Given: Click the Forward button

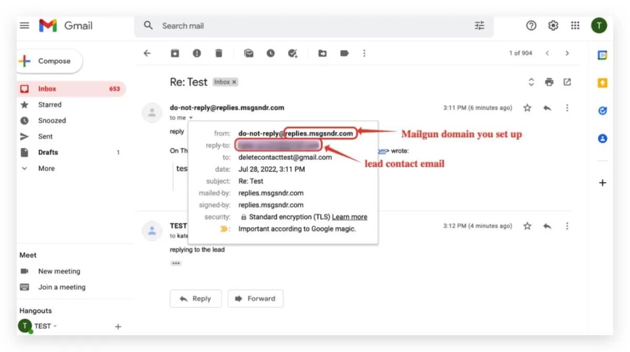Looking at the screenshot, I should [x=256, y=298].
